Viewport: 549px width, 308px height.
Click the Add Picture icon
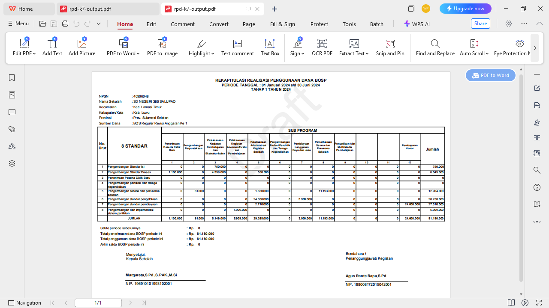click(x=82, y=44)
